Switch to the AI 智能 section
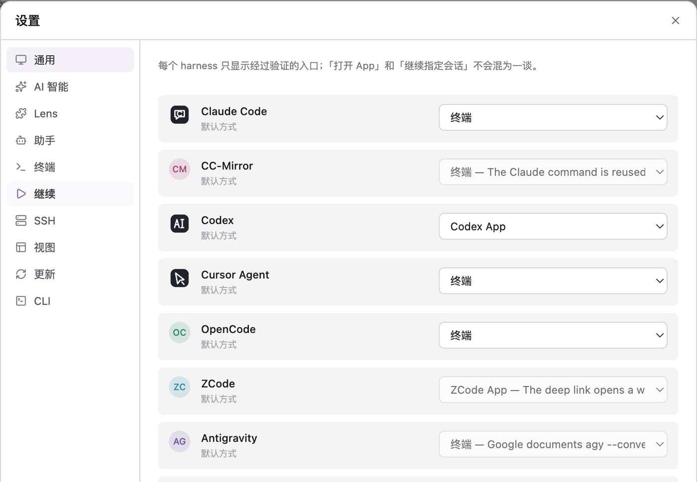This screenshot has width=697, height=482. (70, 87)
